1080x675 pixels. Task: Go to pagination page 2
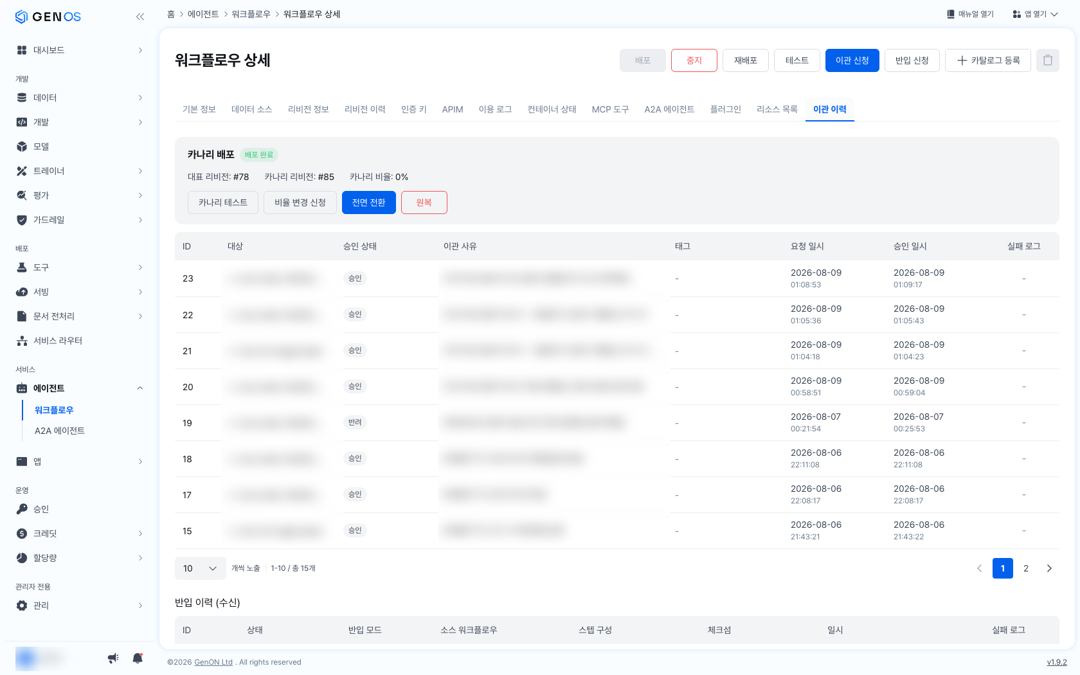[x=1026, y=568]
